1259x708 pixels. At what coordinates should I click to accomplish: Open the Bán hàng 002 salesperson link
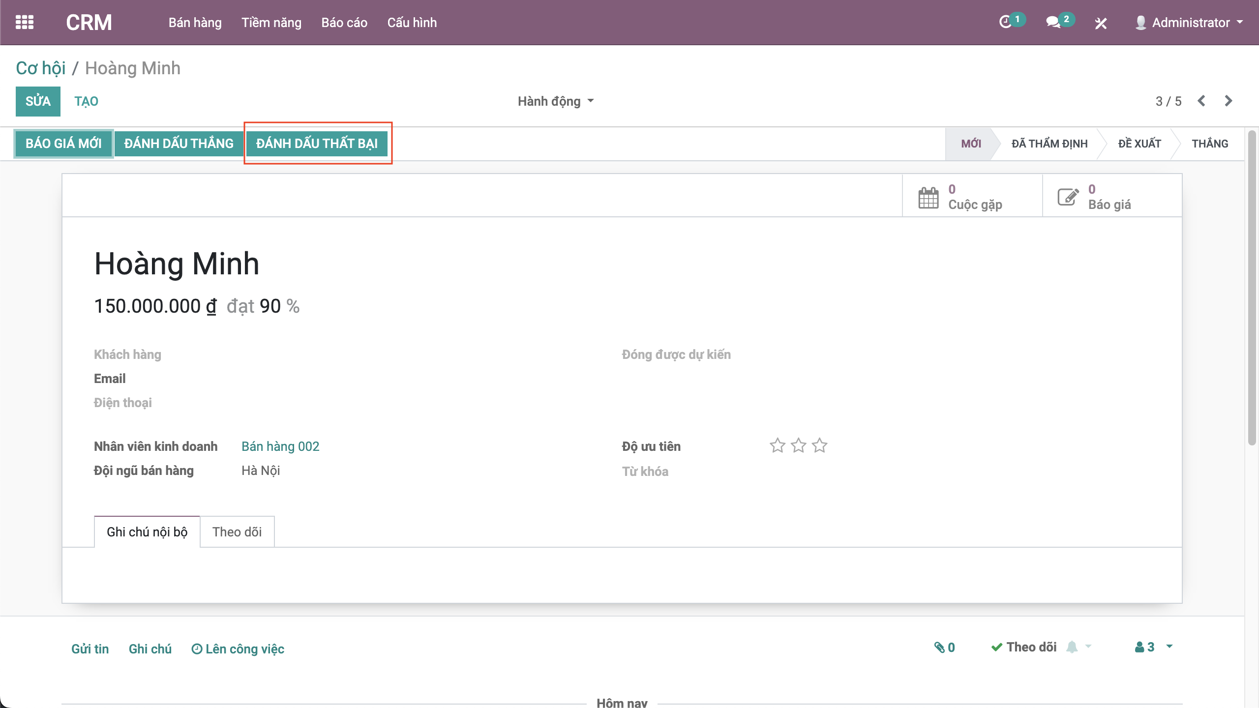(280, 446)
